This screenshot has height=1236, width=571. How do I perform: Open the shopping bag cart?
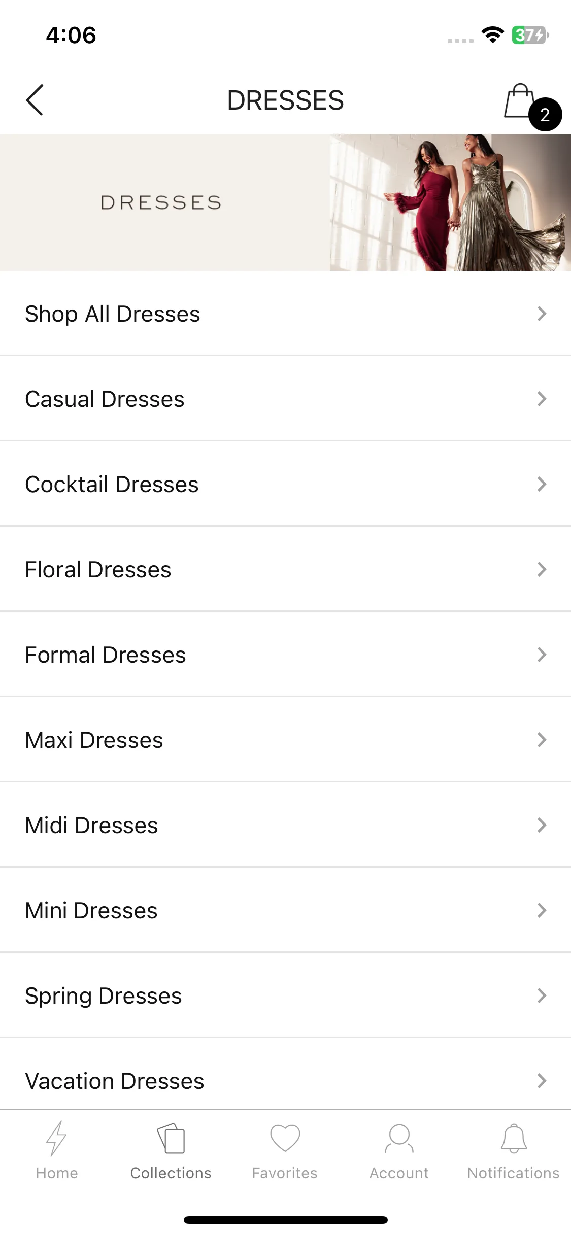[x=520, y=100]
